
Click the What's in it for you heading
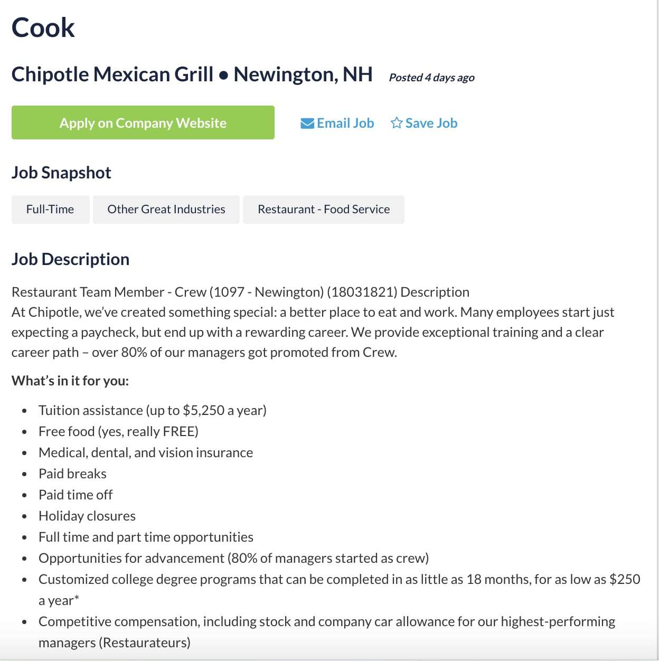click(x=70, y=380)
